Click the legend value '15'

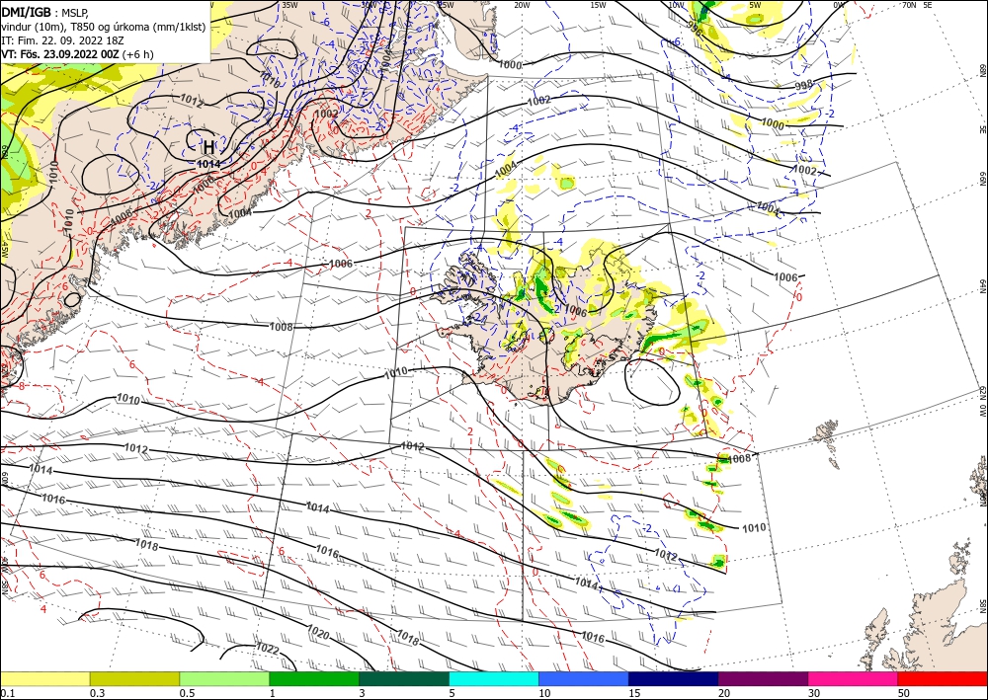(x=634, y=693)
